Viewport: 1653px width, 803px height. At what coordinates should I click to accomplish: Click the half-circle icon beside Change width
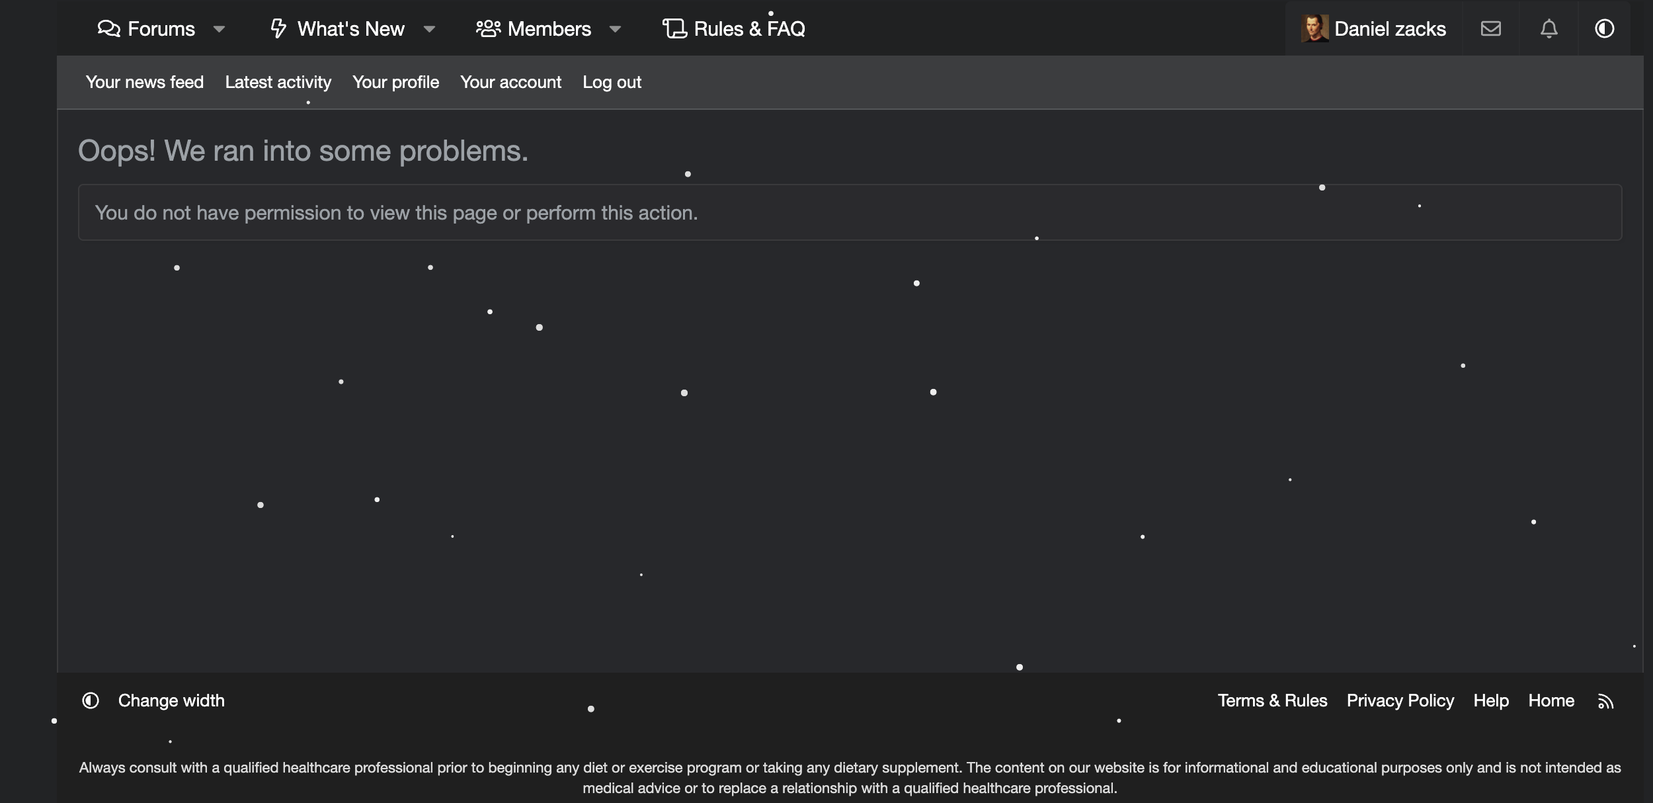[91, 700]
